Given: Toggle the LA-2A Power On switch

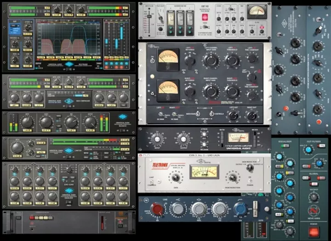Looking at the screenshot, I should (250, 181).
